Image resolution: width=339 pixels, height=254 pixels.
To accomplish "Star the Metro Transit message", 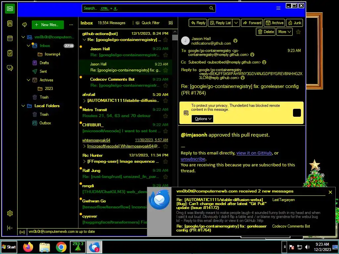I will tap(166, 116).
